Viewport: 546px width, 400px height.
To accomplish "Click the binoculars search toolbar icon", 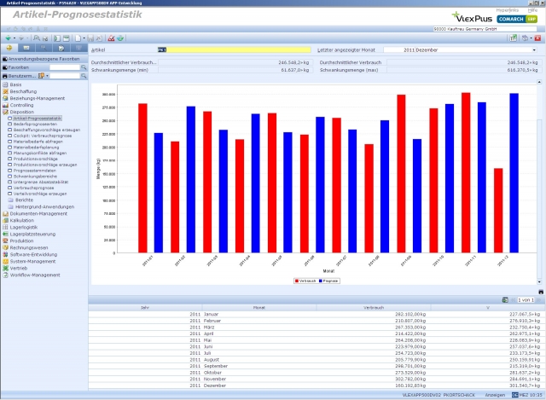I will pos(38,38).
